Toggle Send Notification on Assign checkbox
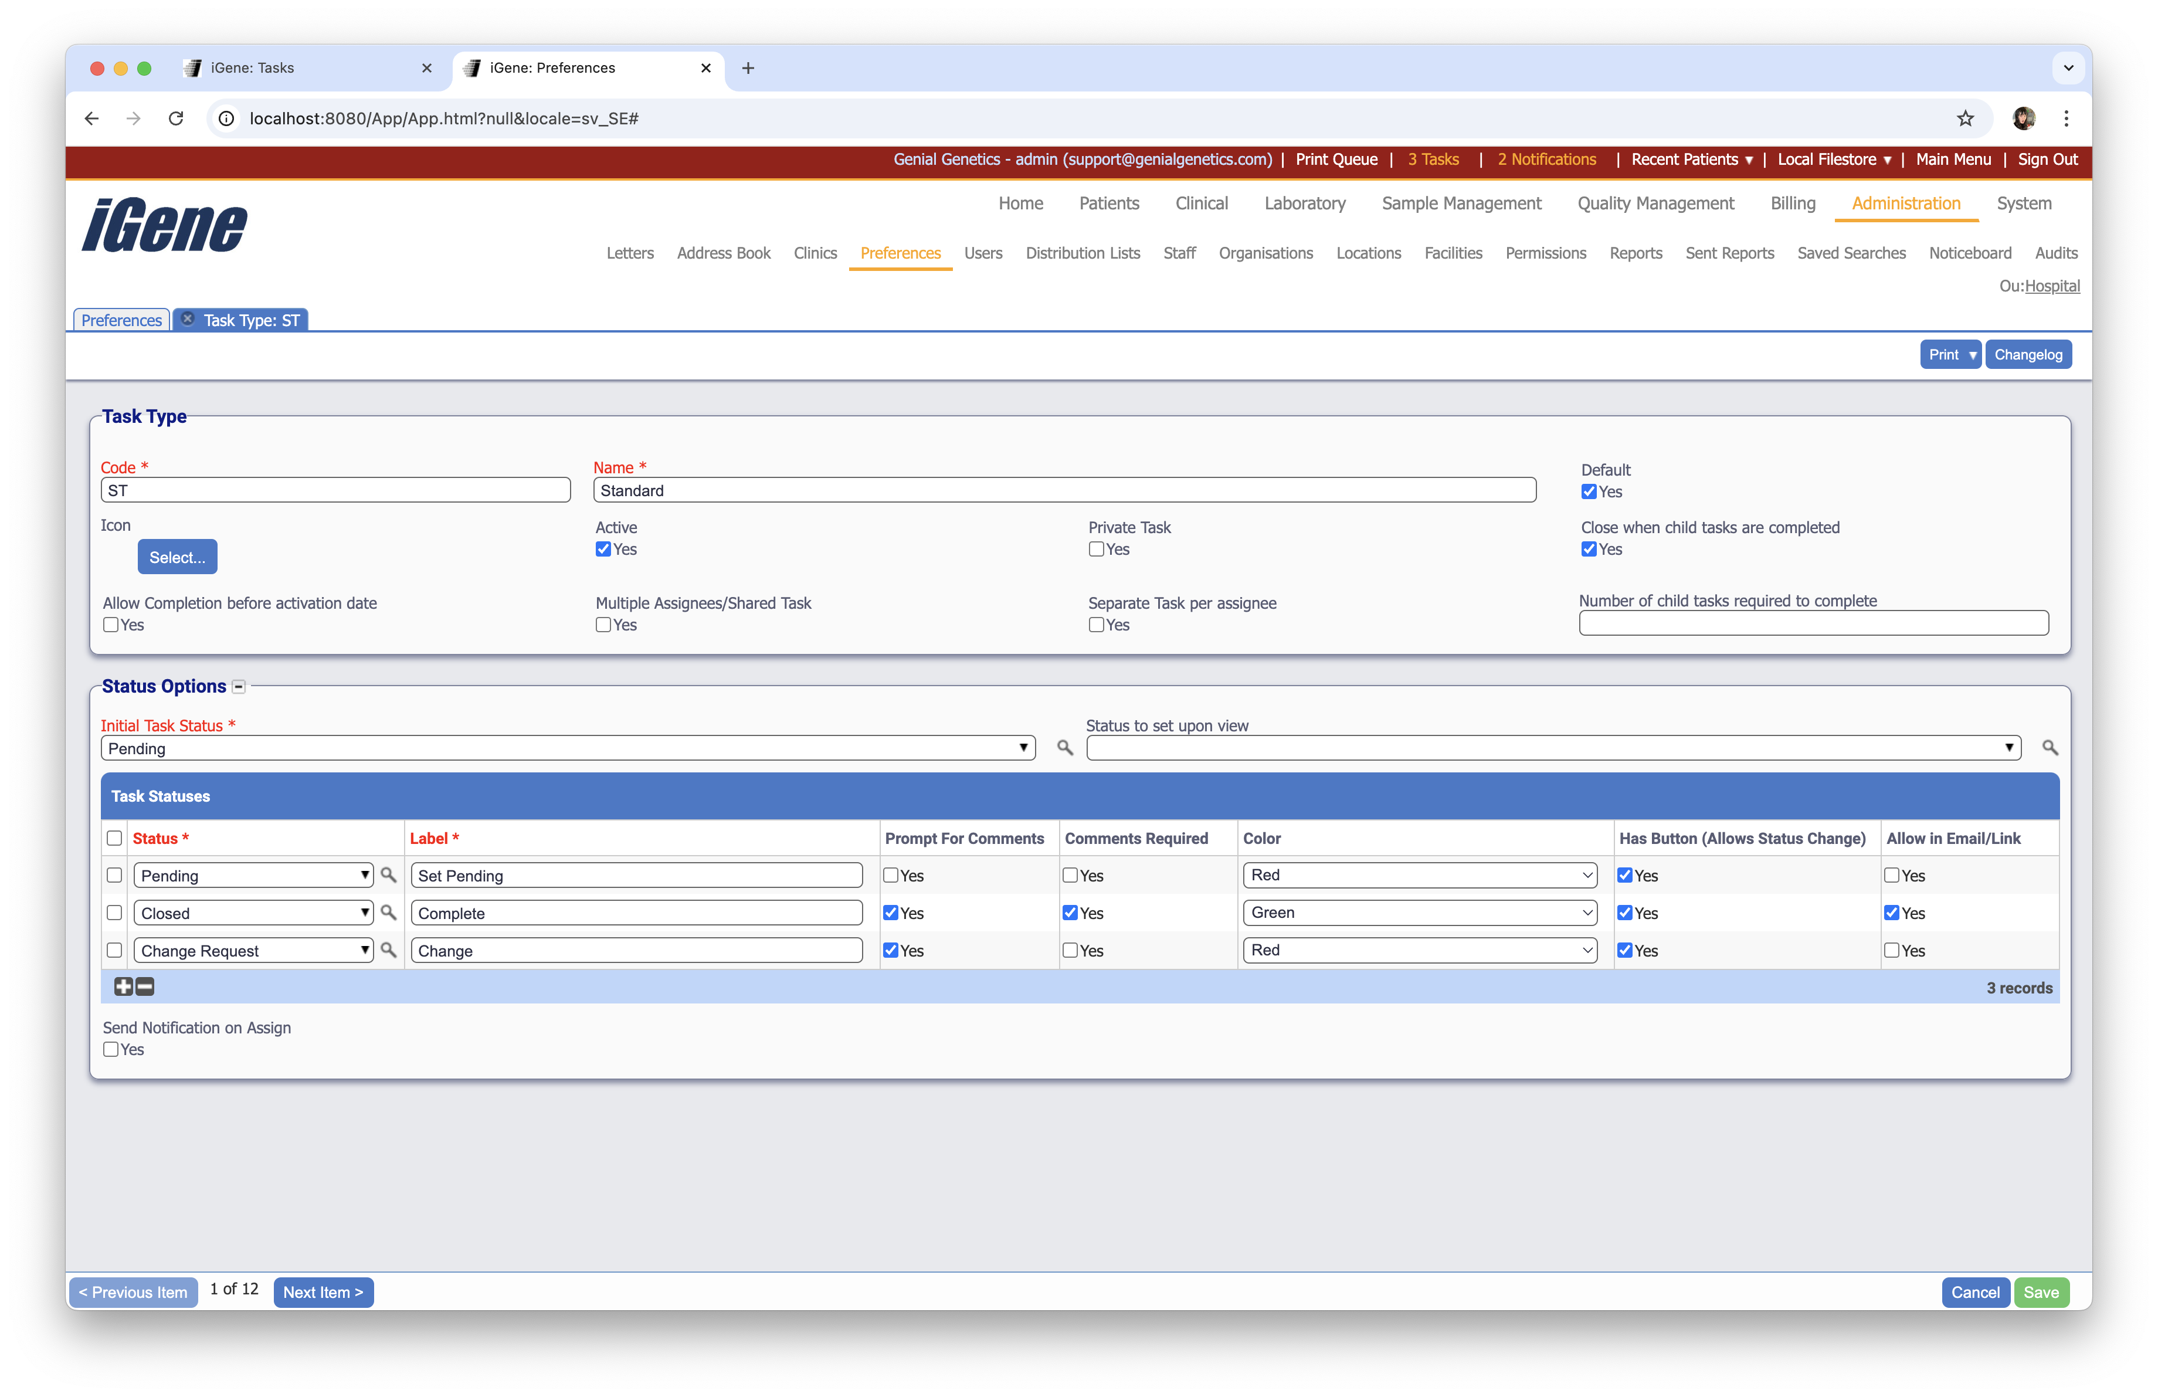This screenshot has height=1397, width=2158. point(111,1049)
